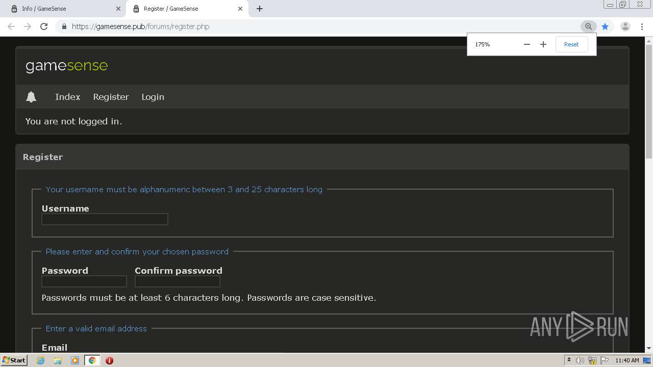Open the notifications bell icon
Image resolution: width=653 pixels, height=367 pixels.
[x=31, y=97]
